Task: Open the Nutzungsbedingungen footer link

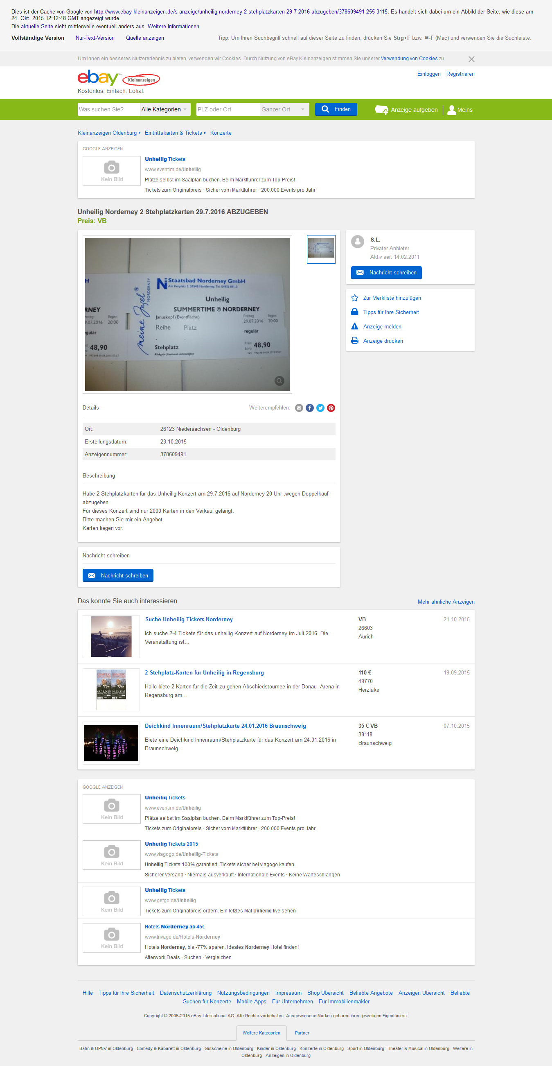Action: 243,993
